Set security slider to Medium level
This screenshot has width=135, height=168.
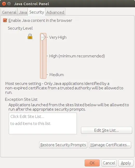56,75
